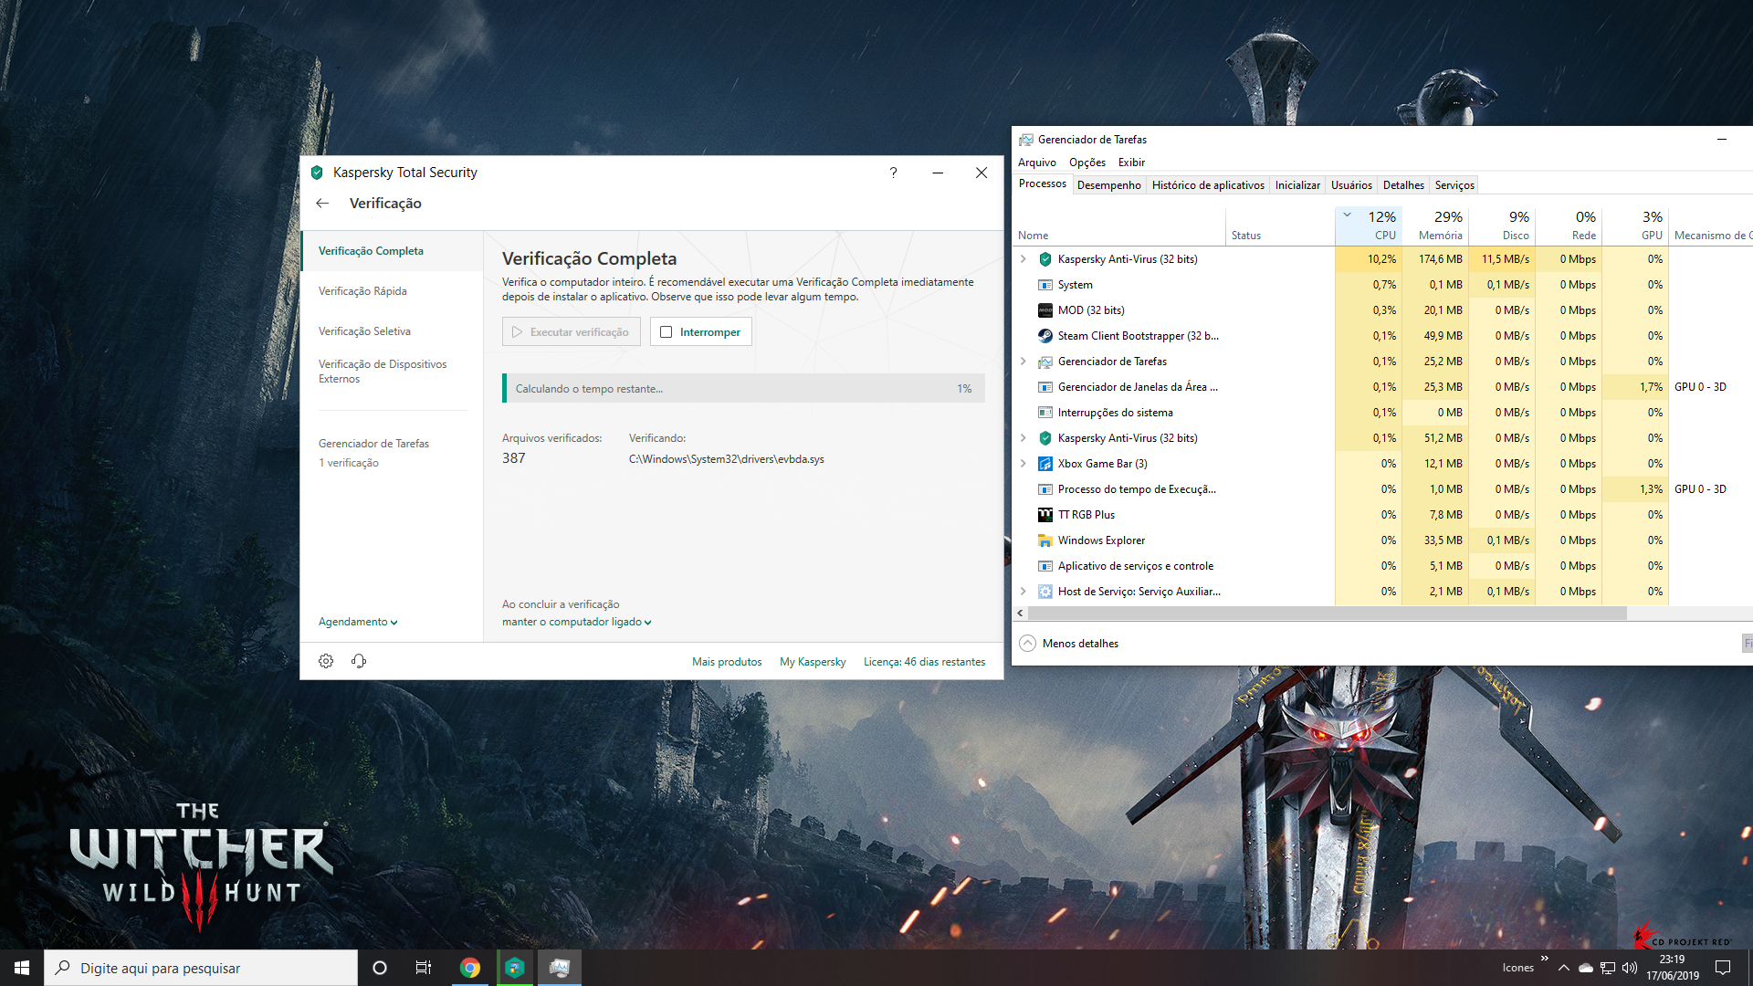
Task: Open notification center icon
Action: click(x=1723, y=968)
